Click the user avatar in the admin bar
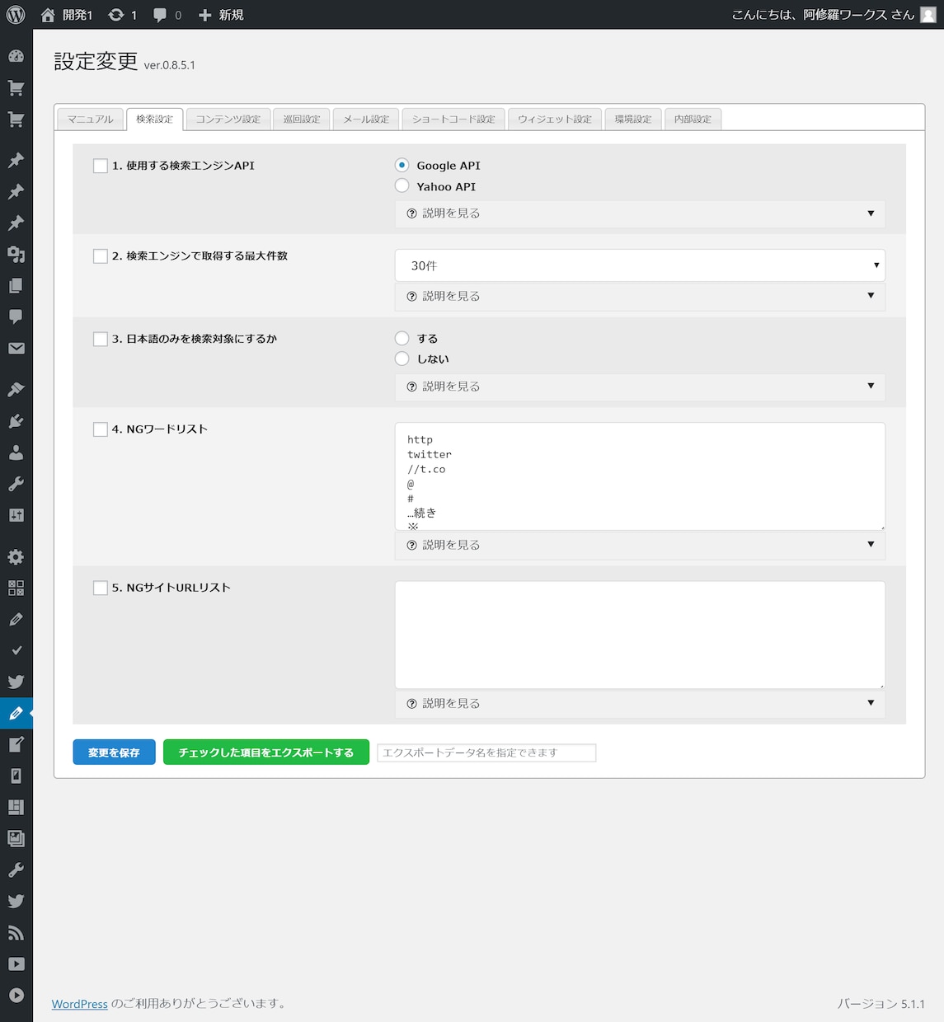The width and height of the screenshot is (944, 1022). [x=928, y=15]
